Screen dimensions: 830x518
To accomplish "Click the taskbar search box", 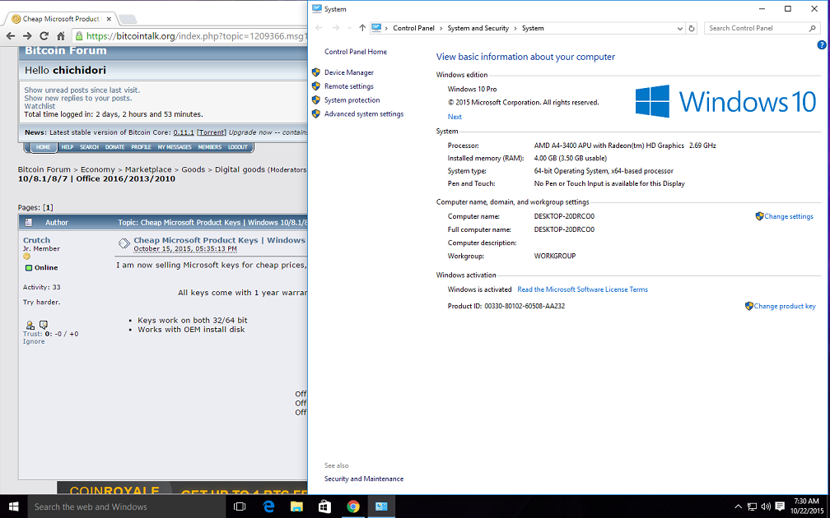I will [x=127, y=506].
